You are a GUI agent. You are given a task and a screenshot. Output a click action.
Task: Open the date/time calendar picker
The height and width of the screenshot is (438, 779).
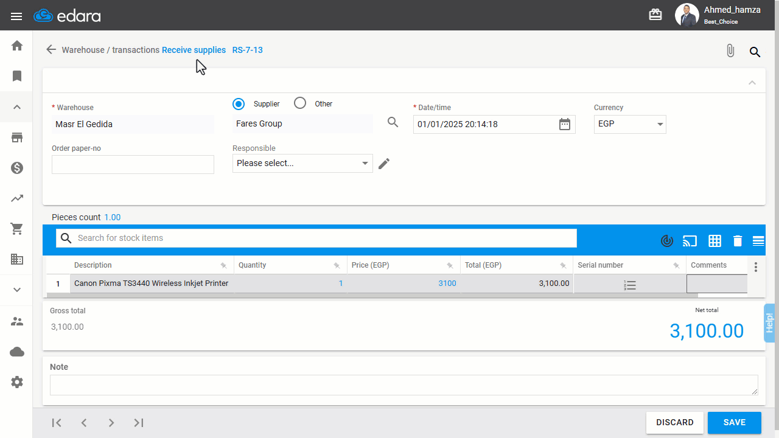click(x=565, y=124)
